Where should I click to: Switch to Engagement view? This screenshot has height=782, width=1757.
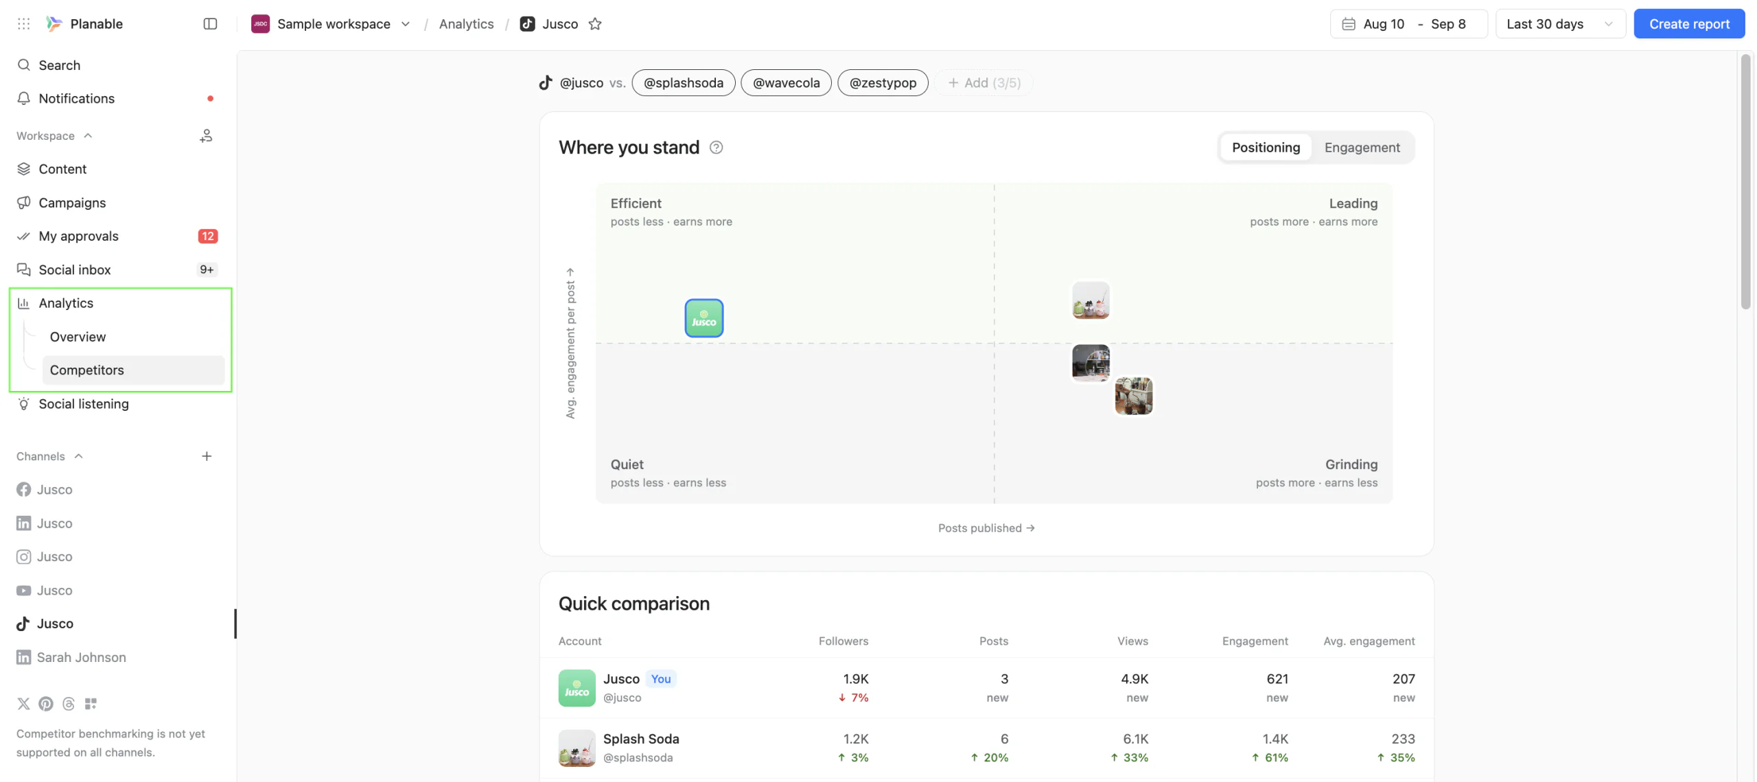pos(1362,147)
